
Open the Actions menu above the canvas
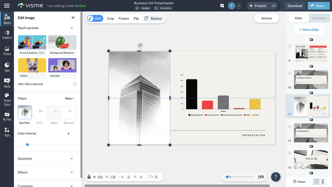click(x=267, y=18)
